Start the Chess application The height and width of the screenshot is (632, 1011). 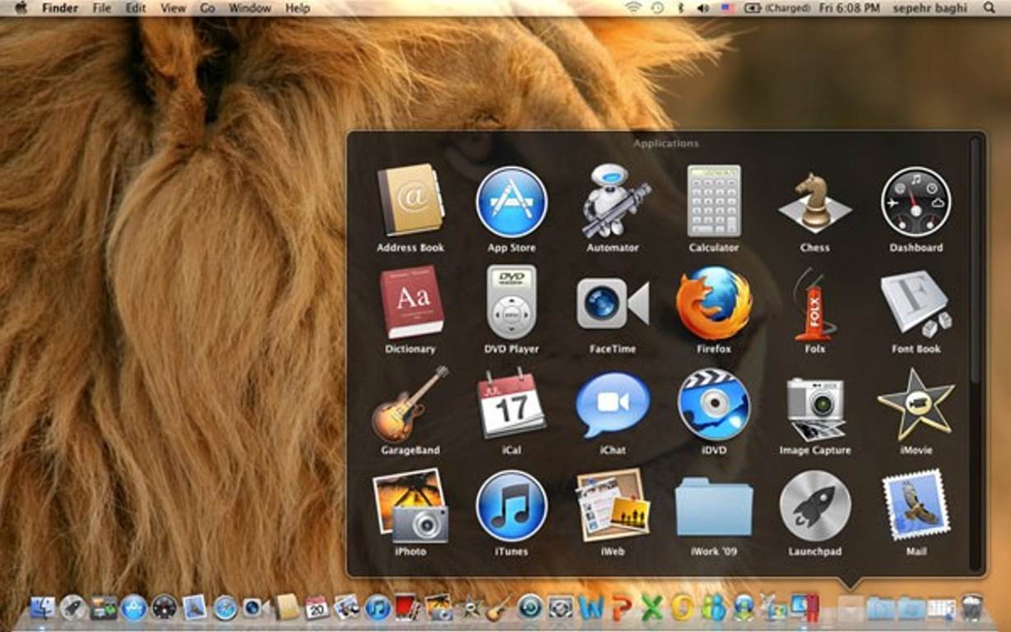[x=814, y=202]
